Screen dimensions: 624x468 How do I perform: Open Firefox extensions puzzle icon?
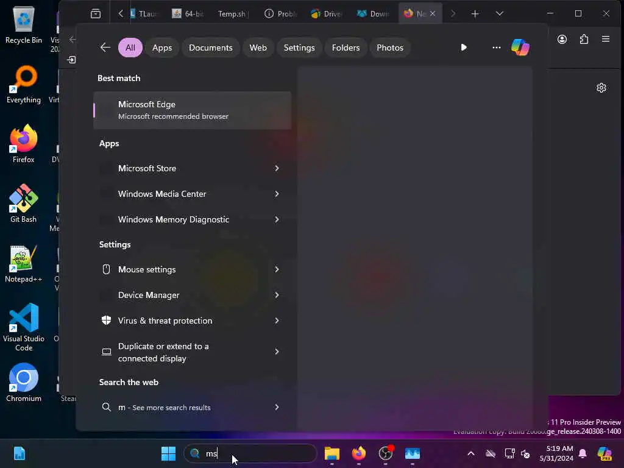[584, 39]
